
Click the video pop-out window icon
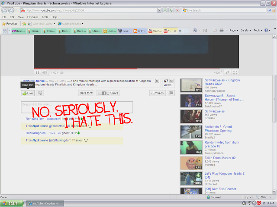[228, 72]
